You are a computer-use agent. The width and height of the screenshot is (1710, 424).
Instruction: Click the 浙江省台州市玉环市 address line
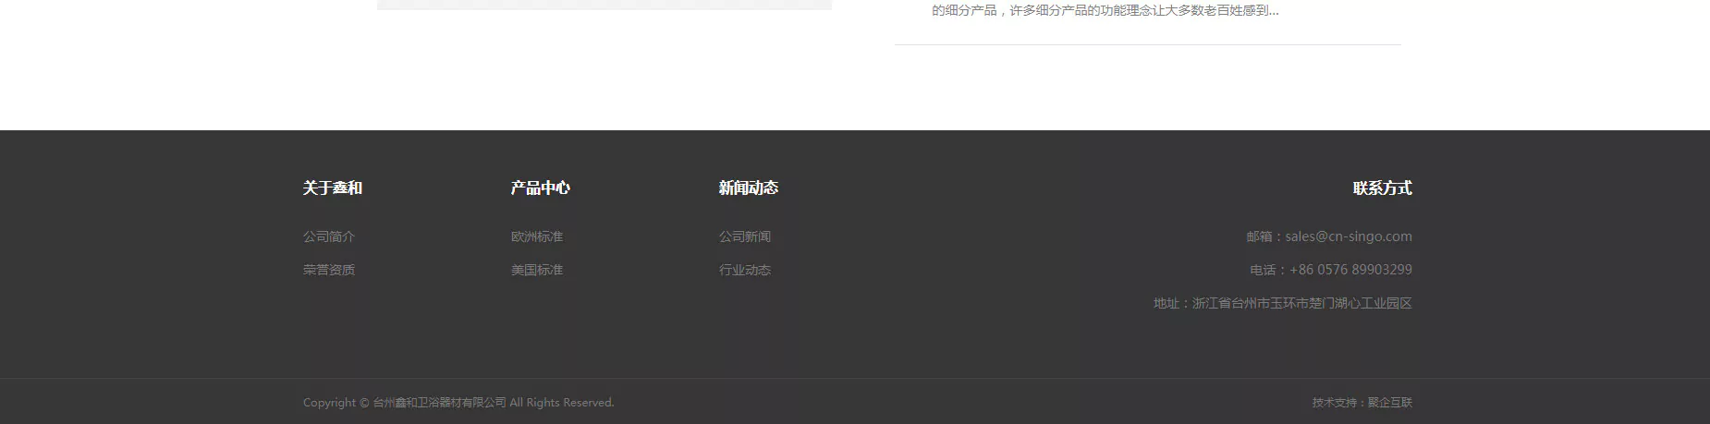tap(1283, 303)
